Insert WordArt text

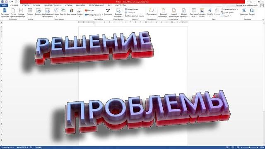(210, 12)
